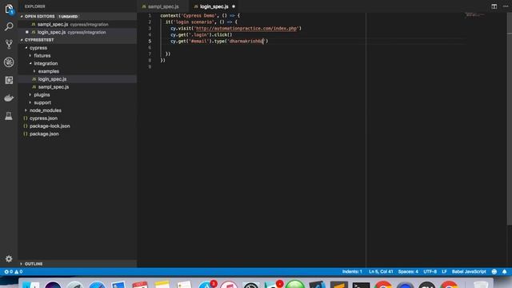Change the LF end-of-line setting
512x288 pixels.
pos(444,272)
